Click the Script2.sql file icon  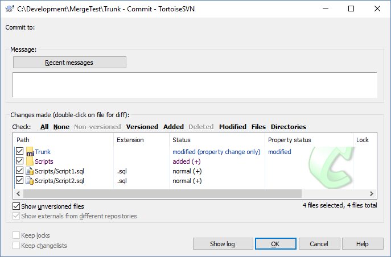[x=30, y=181]
